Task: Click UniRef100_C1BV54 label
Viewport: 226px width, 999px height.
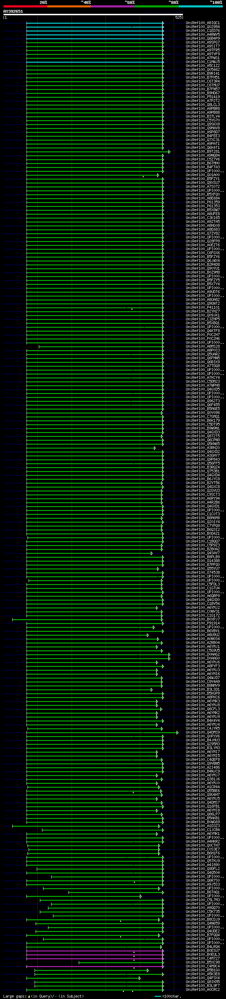Action: coord(203,604)
